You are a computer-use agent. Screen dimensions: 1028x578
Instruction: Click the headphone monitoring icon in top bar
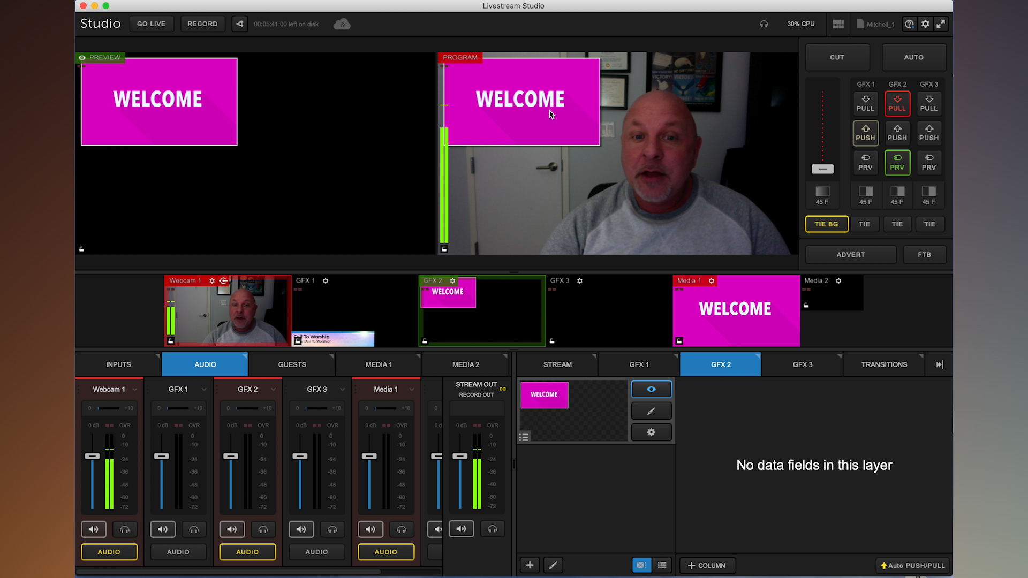pyautogui.click(x=764, y=24)
